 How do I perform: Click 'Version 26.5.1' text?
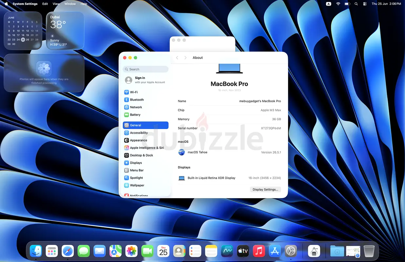point(271,152)
